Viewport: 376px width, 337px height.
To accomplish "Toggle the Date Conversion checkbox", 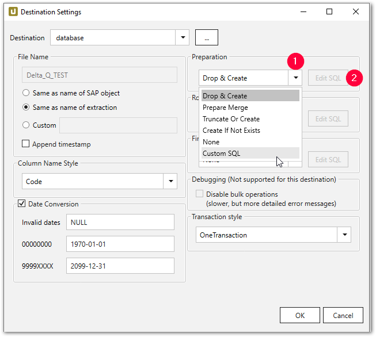I will point(21,204).
